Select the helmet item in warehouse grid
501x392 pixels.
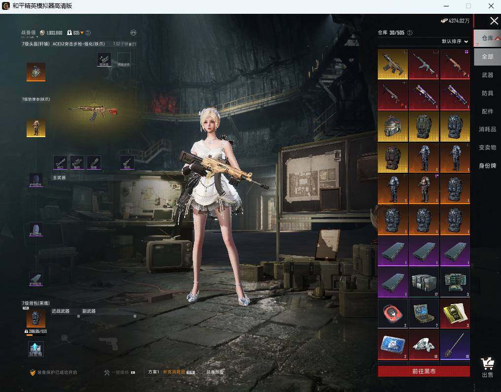point(393,126)
